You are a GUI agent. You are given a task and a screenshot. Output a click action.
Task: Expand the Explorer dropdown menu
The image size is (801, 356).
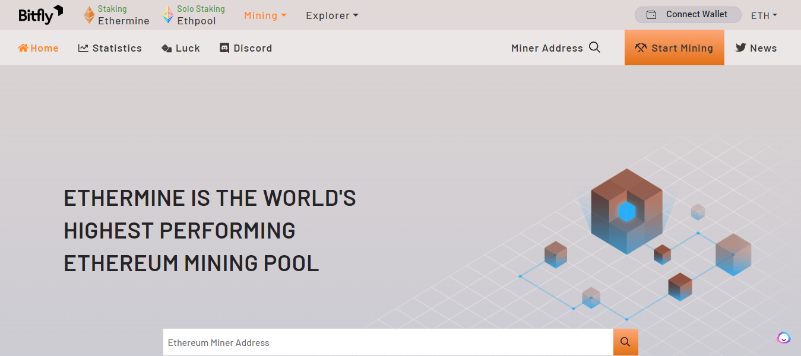coord(332,15)
